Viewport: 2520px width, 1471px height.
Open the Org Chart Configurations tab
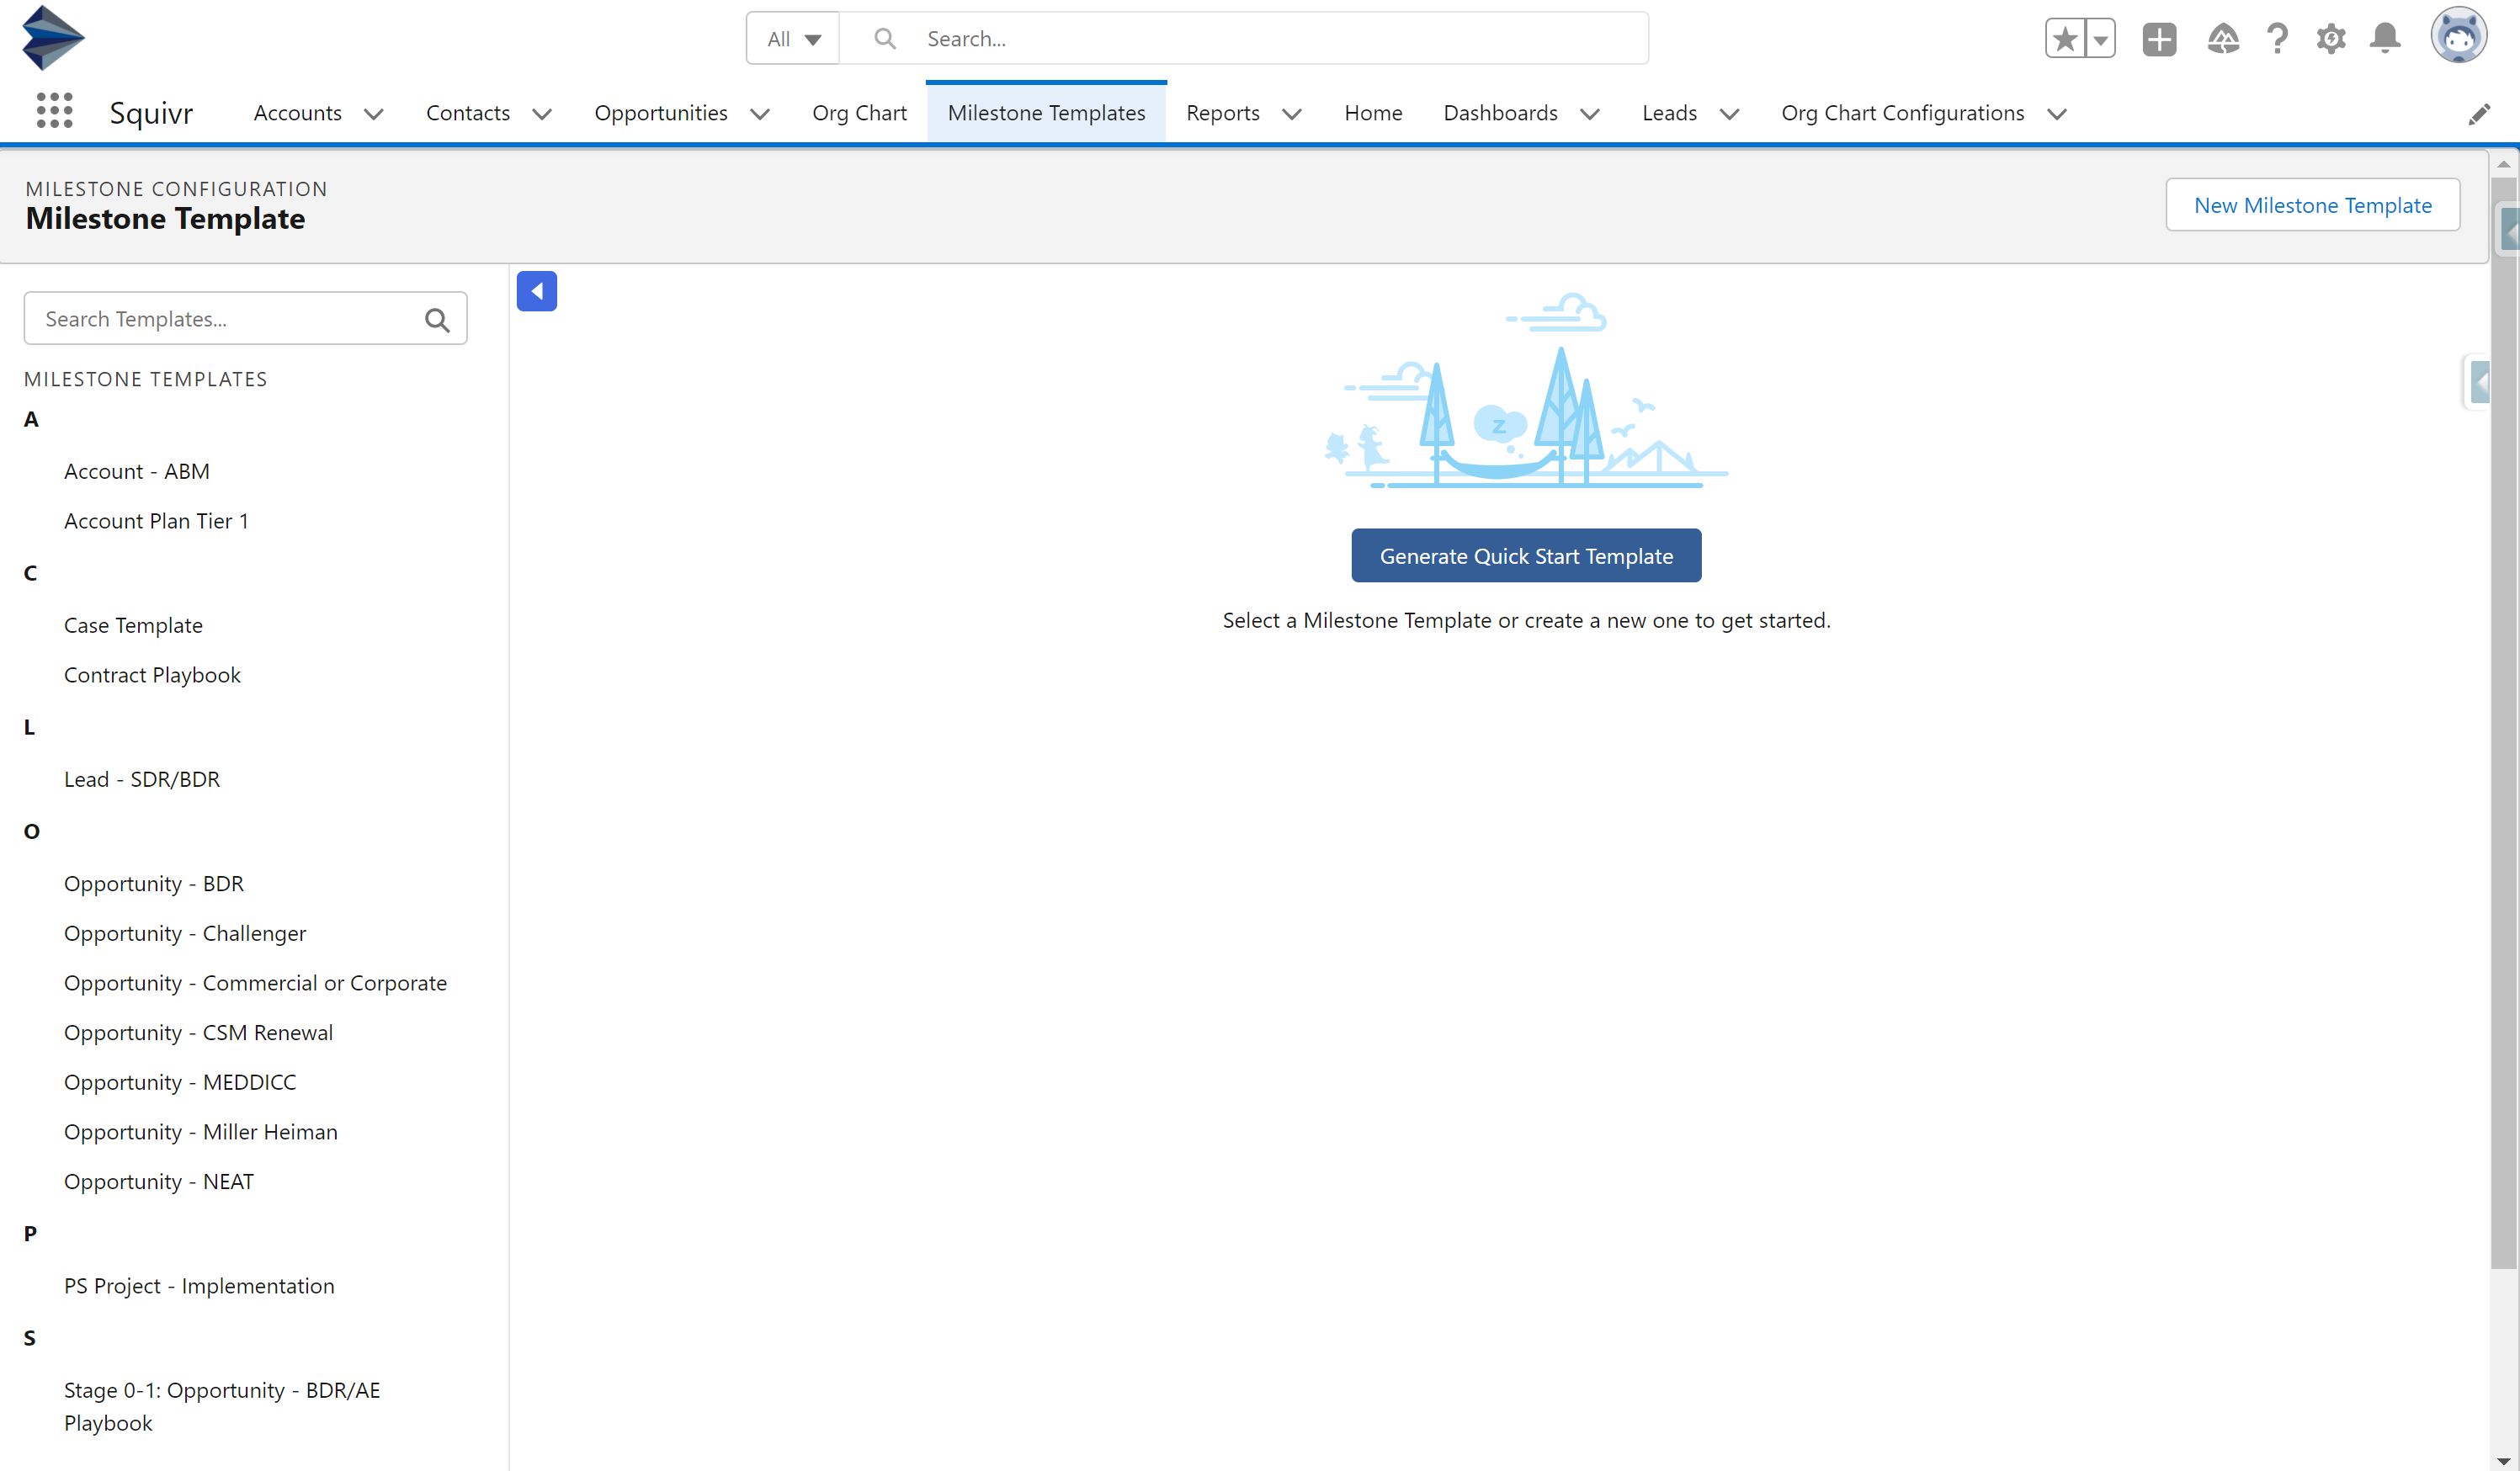point(1902,113)
